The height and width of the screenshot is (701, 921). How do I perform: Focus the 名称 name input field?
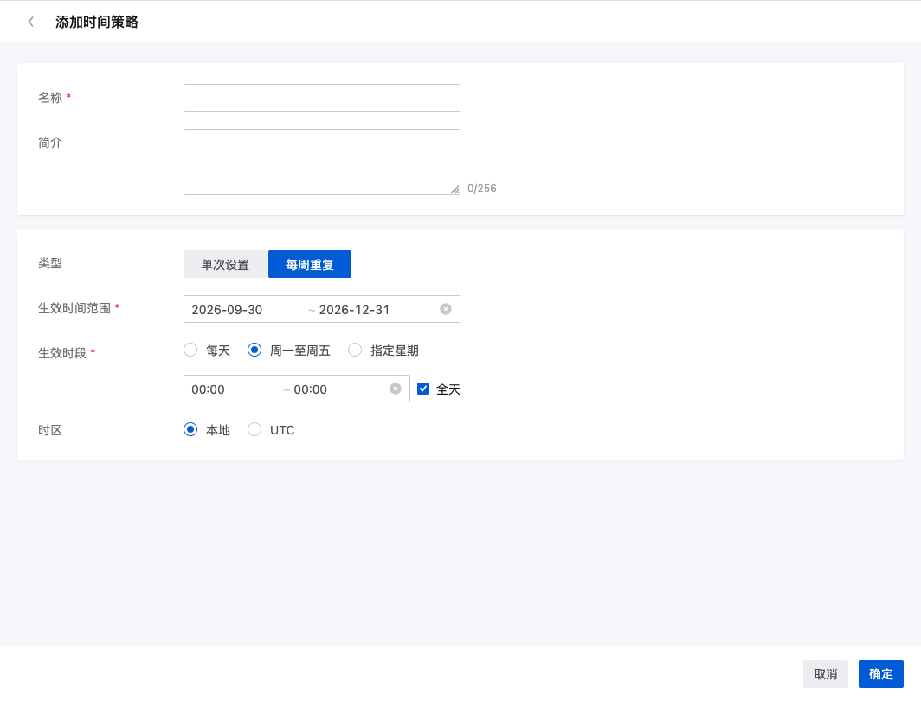322,98
